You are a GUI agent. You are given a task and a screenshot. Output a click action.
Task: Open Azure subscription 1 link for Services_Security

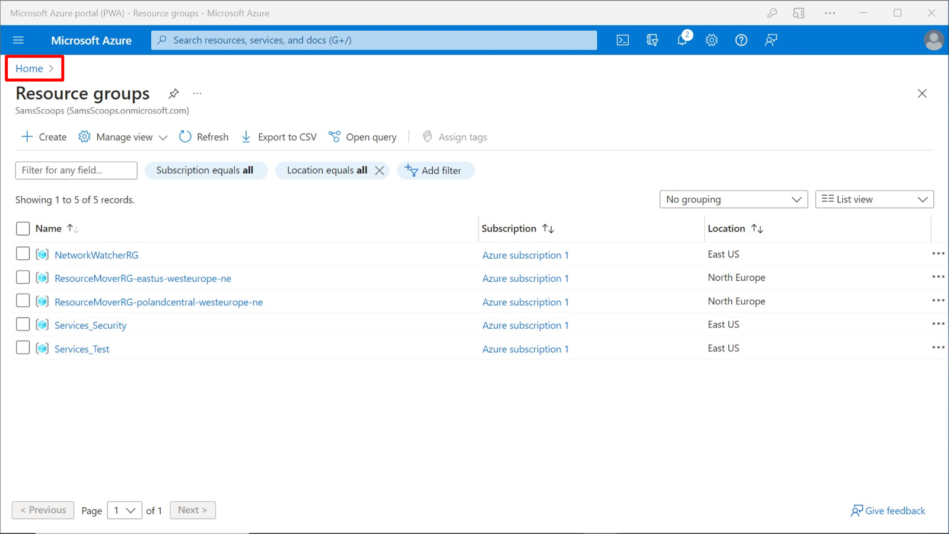pos(526,325)
